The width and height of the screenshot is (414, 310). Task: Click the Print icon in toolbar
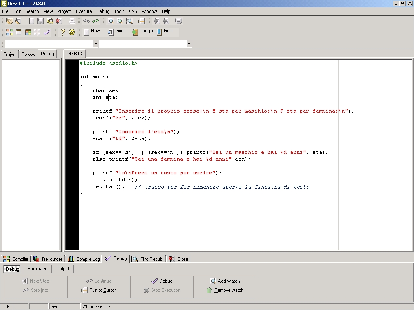(x=72, y=21)
